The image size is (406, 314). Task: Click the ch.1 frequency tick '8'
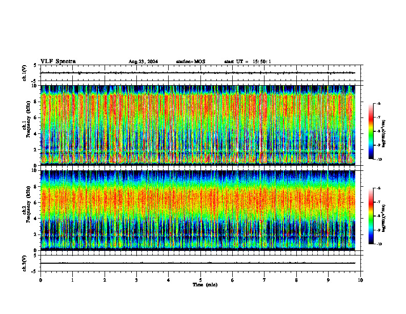[x=36, y=102]
